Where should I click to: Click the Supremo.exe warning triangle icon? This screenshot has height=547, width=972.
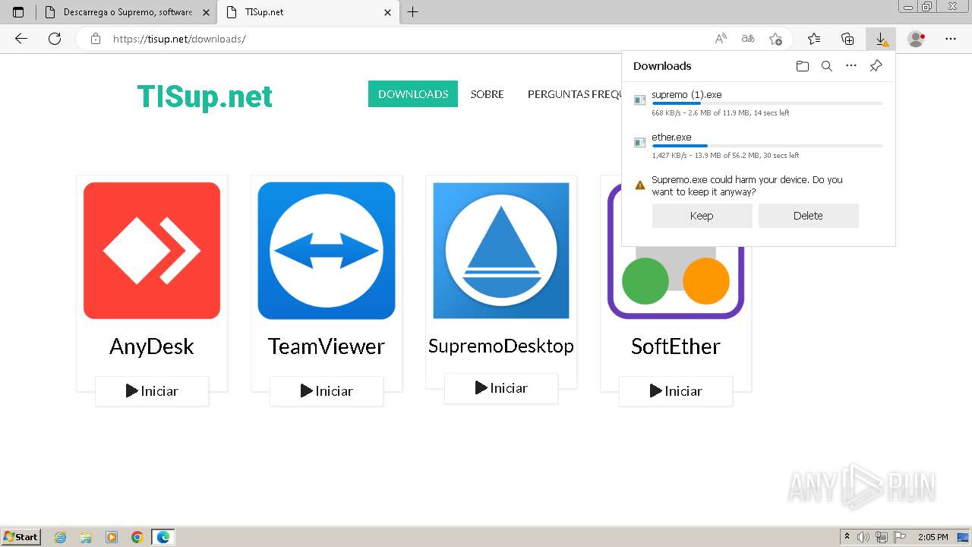pos(639,185)
